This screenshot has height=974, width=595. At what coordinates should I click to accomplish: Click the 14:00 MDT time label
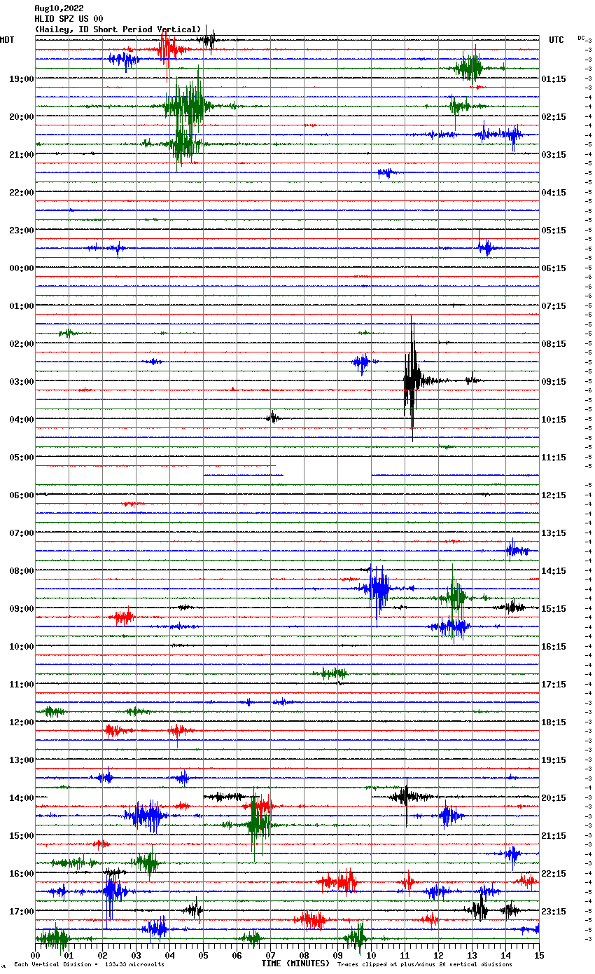coord(21,798)
